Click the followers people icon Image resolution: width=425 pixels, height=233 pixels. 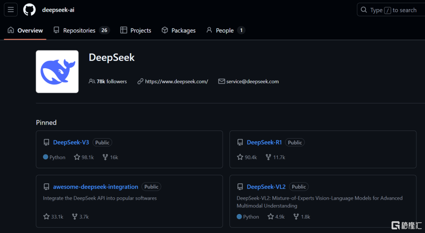point(92,81)
